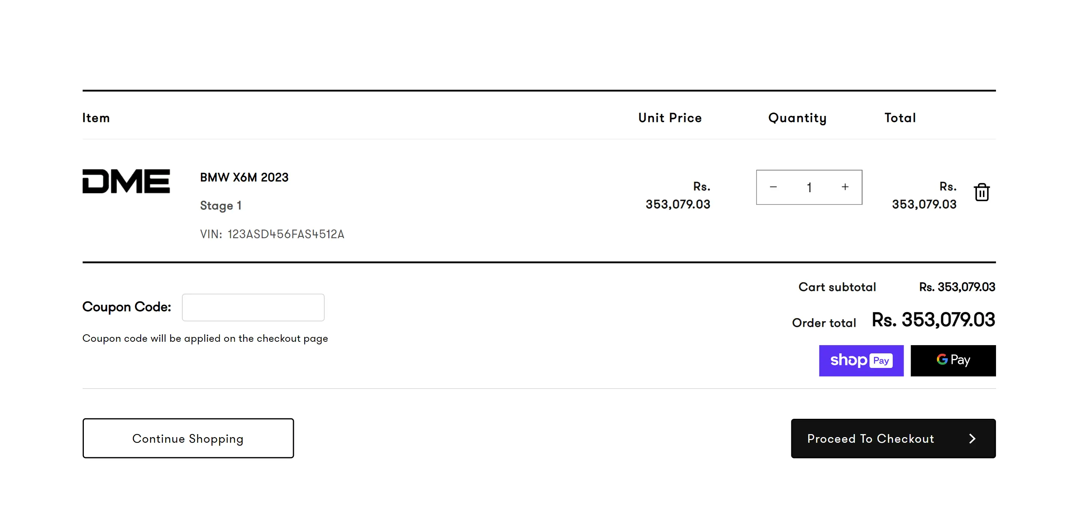The image size is (1078, 522).
Task: Click the Proceed To Checkout text
Action: pos(870,438)
